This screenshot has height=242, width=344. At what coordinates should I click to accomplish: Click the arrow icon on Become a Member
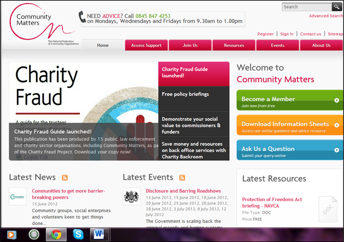coord(337,100)
